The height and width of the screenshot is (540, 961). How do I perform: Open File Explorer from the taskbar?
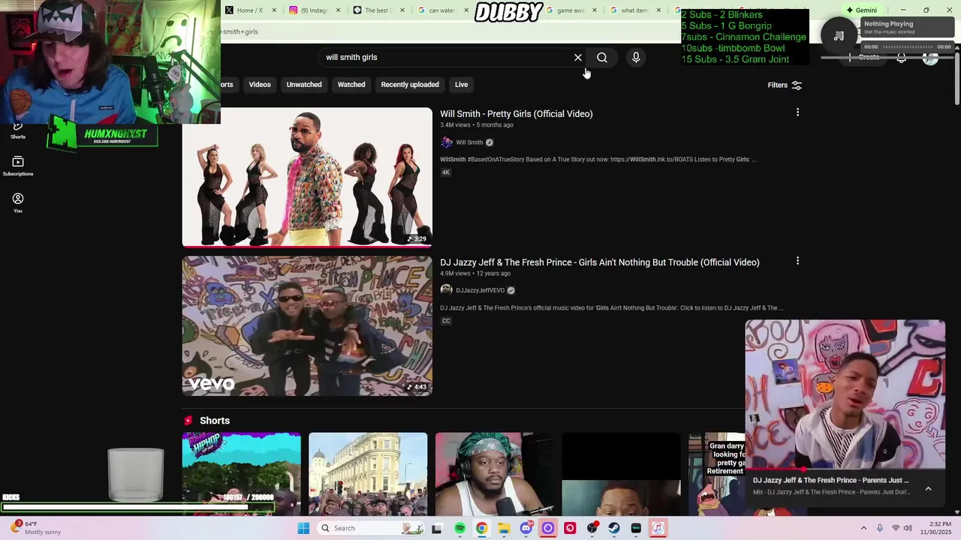pyautogui.click(x=504, y=528)
